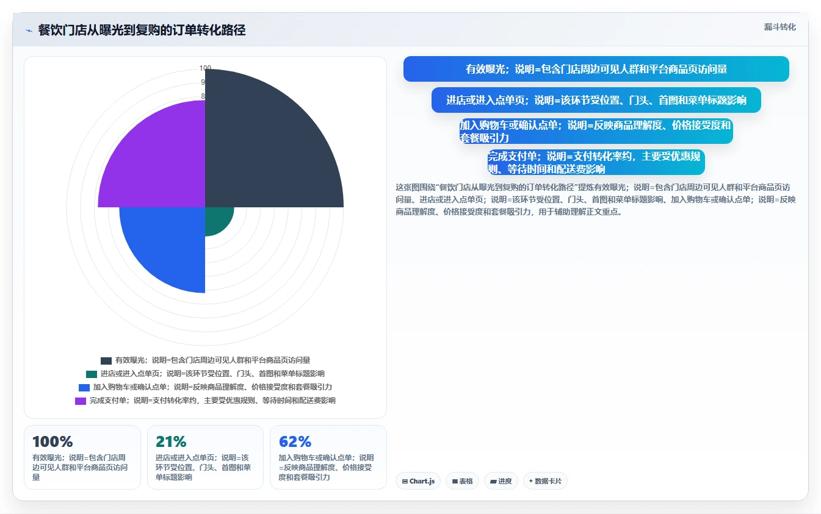821x514 pixels.
Task: Open the 62% 加入购物车 data card
Action: pyautogui.click(x=328, y=457)
